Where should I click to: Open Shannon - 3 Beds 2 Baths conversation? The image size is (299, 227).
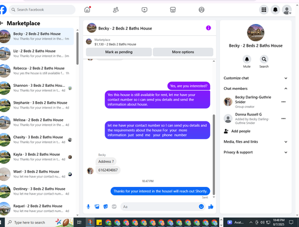click(37, 88)
